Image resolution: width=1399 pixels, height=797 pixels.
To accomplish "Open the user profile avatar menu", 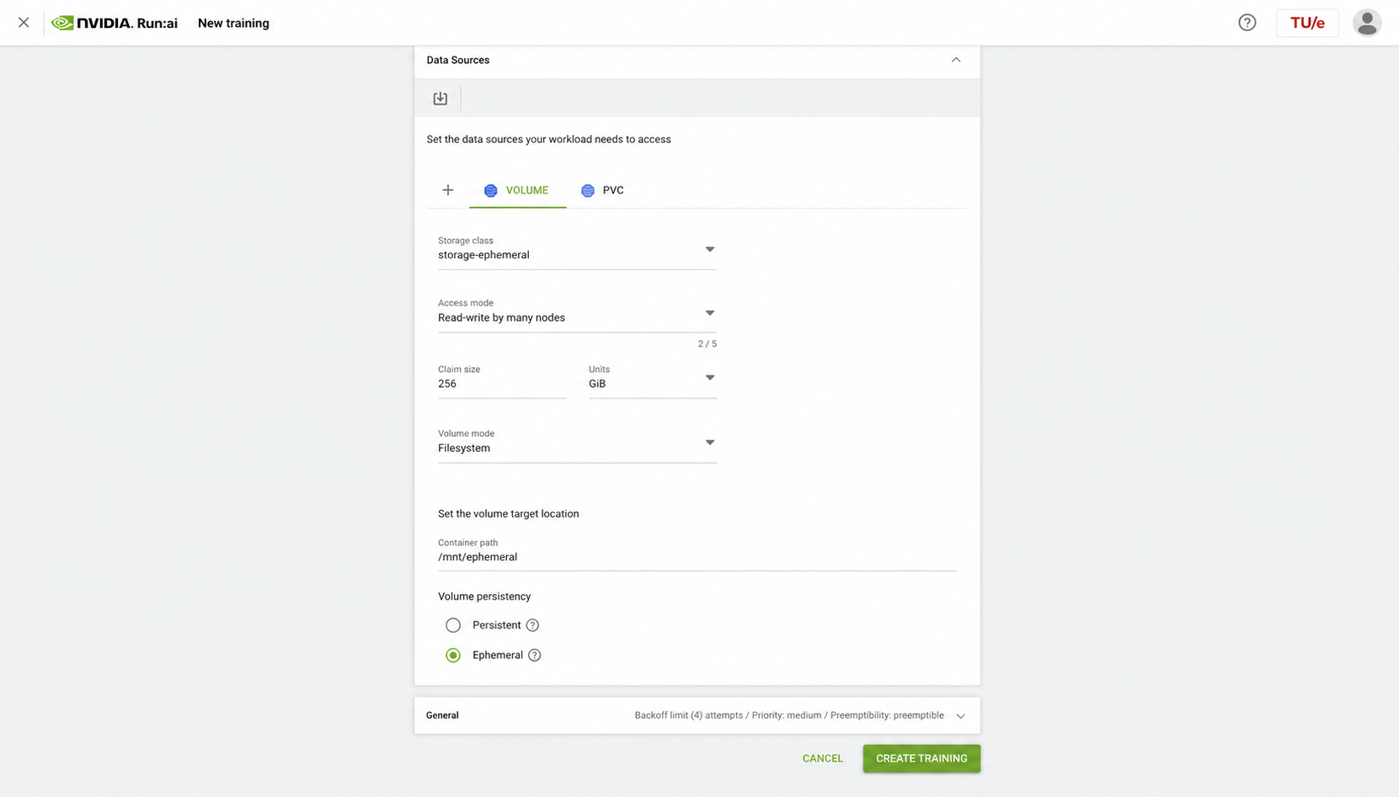I will pos(1366,23).
